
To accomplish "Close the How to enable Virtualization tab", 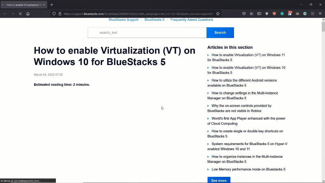I will point(44,5).
